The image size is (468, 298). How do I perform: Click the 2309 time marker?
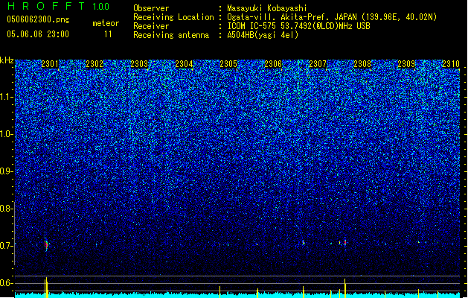coord(406,64)
